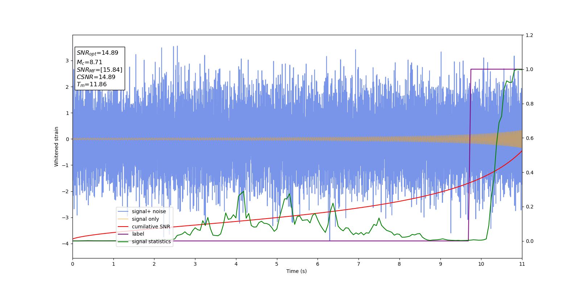Click the Tm=11.86 annotation text
This screenshot has width=580, height=290.
[x=92, y=84]
